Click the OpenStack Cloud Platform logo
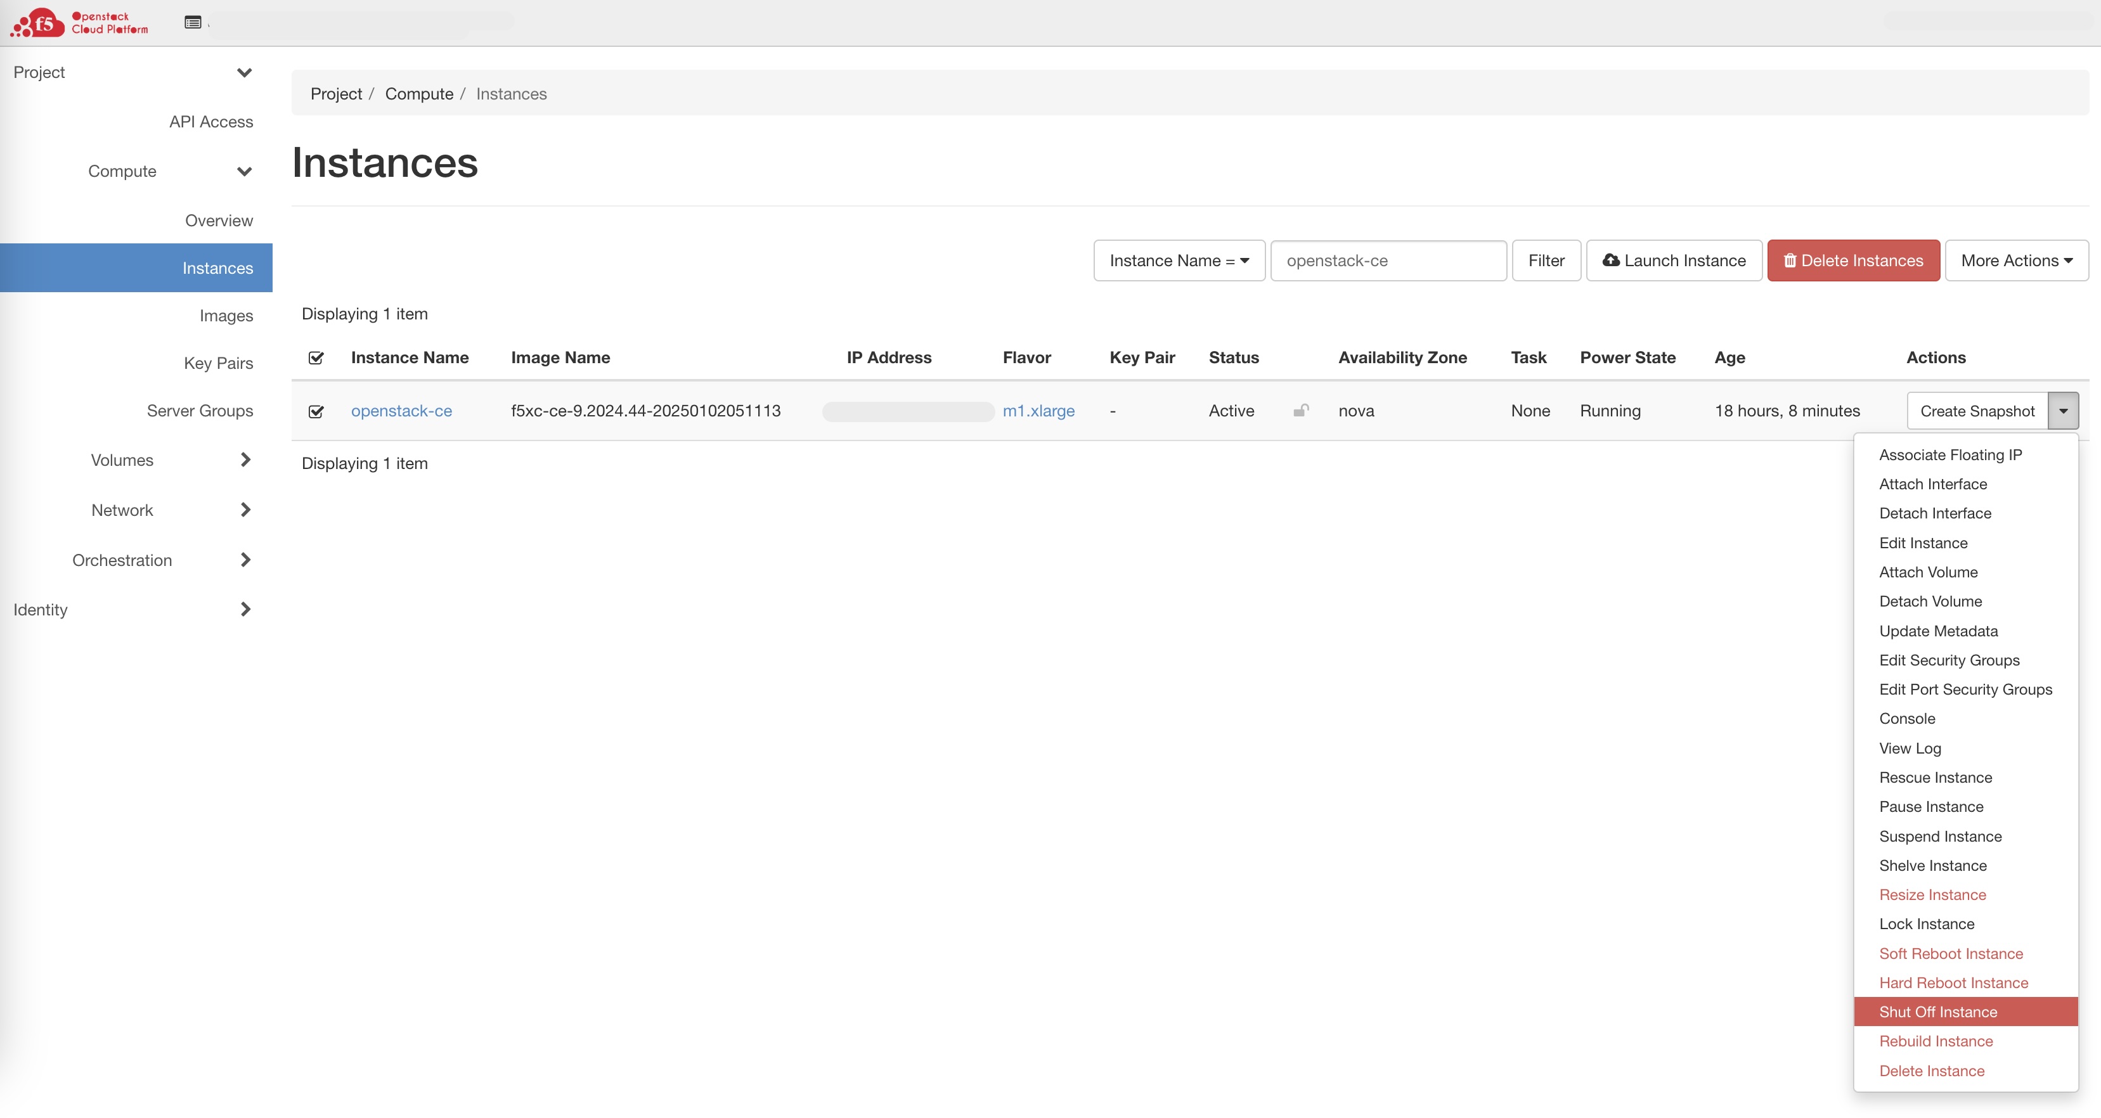 coord(77,22)
